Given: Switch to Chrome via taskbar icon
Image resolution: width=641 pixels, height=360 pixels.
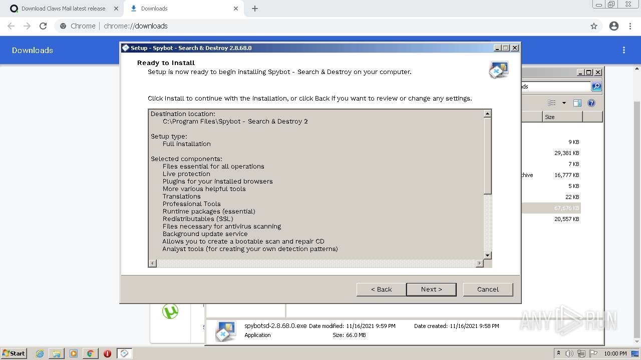Looking at the screenshot, I should 90,353.
